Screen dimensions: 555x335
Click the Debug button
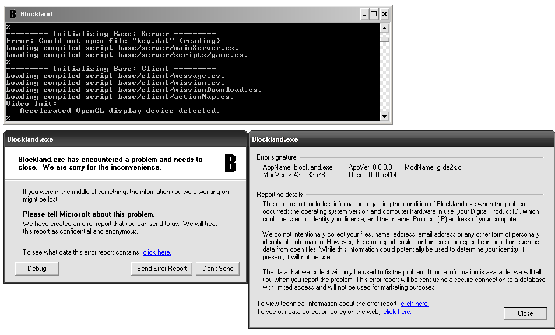point(37,269)
